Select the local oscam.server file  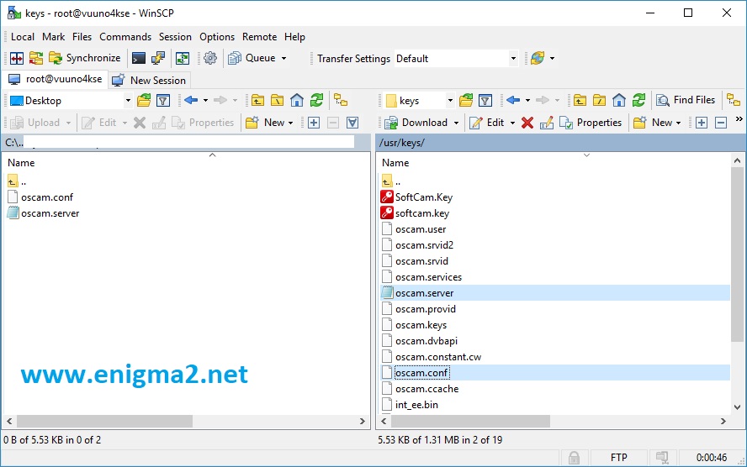tap(50, 213)
